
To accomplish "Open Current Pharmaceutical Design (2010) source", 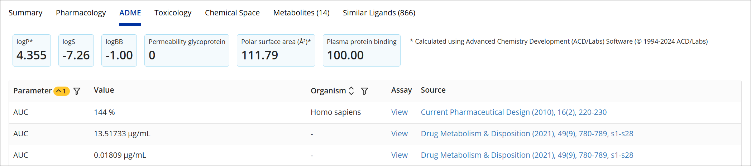I will [513, 112].
